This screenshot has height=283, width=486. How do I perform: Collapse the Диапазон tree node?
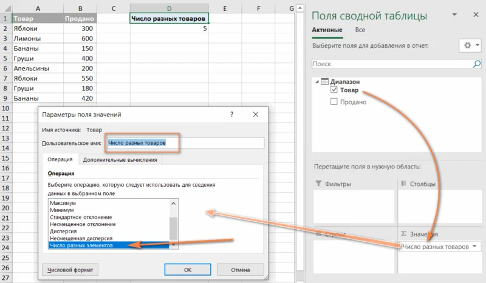click(x=317, y=82)
